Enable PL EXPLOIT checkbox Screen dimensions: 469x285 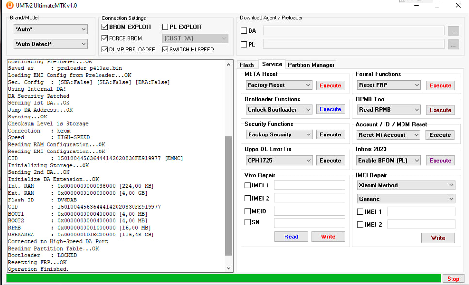pyautogui.click(x=165, y=27)
